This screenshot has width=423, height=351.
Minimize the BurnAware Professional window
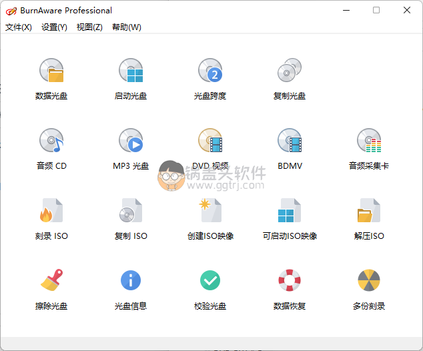point(346,10)
